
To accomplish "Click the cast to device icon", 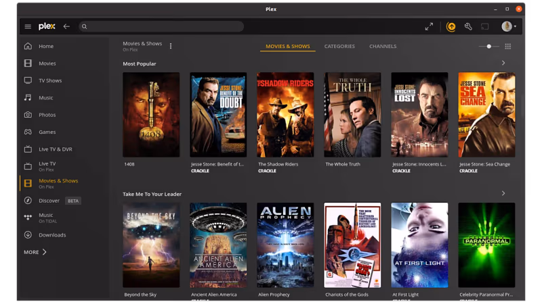I will coord(484,26).
